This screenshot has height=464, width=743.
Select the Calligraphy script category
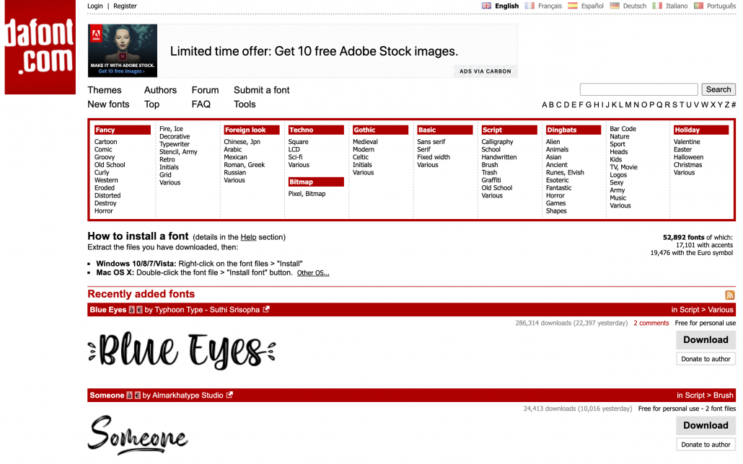(497, 142)
